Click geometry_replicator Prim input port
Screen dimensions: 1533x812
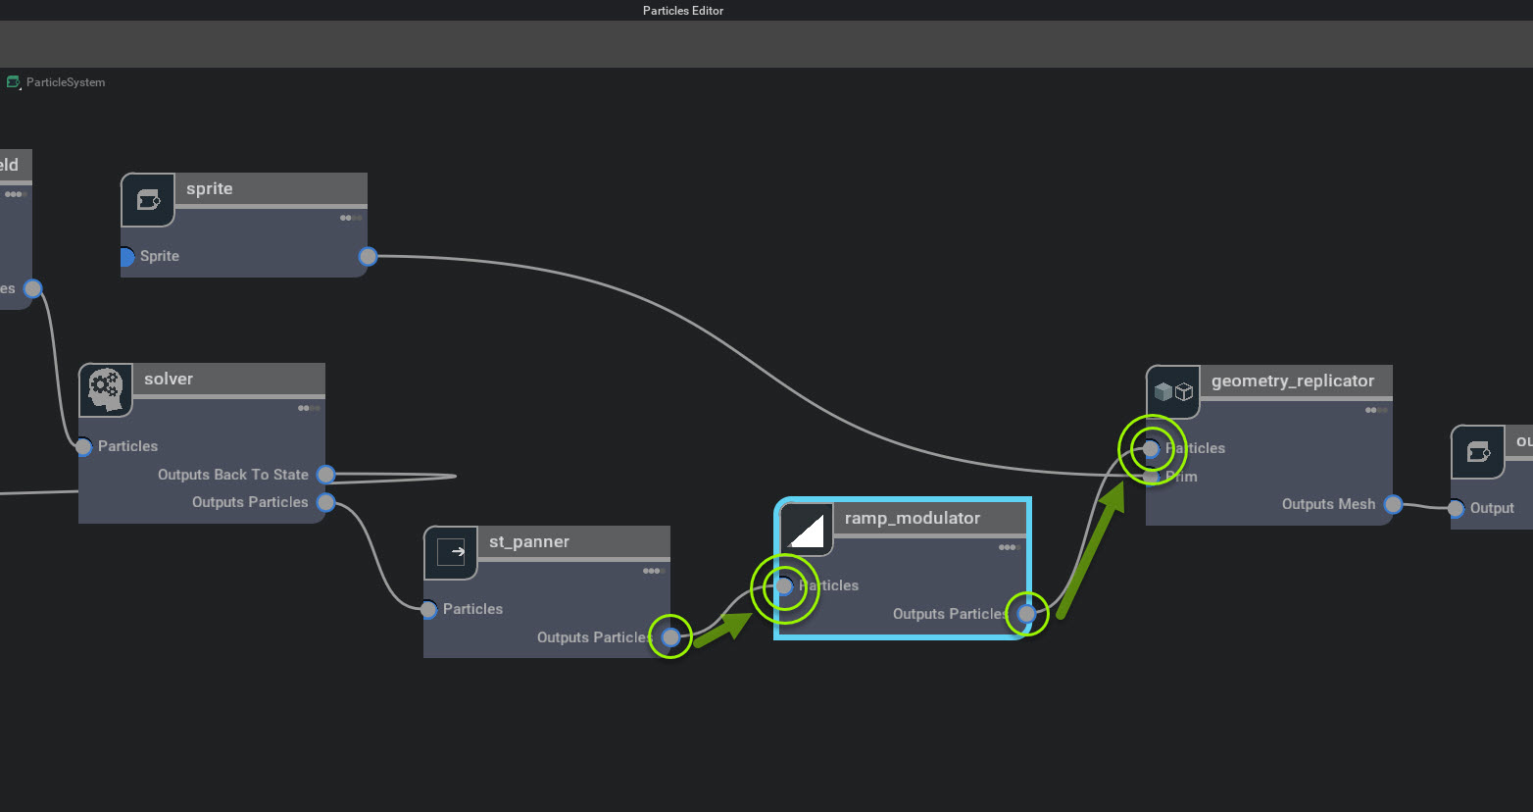click(x=1151, y=478)
